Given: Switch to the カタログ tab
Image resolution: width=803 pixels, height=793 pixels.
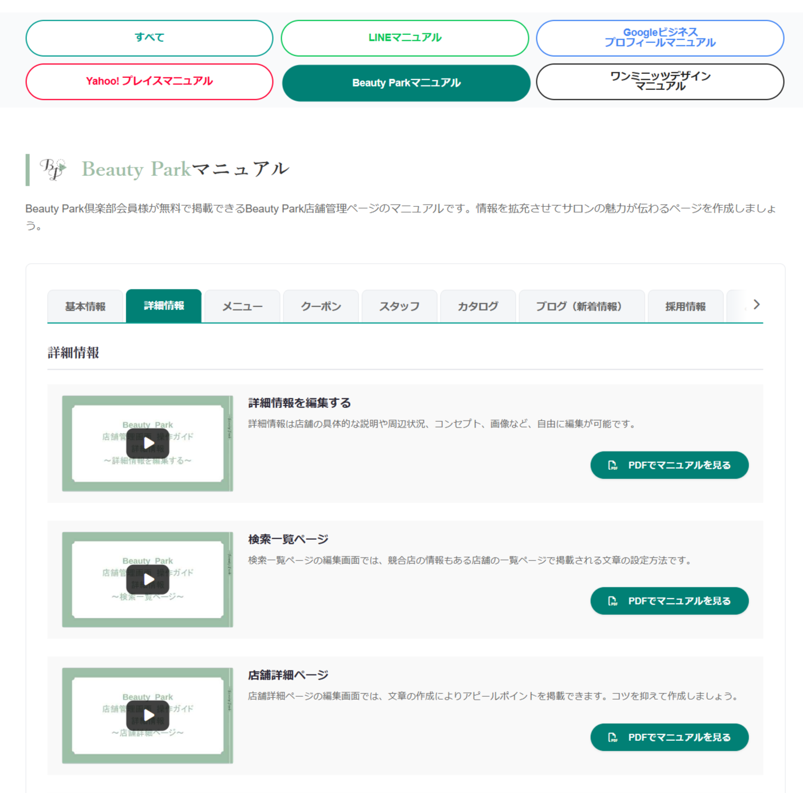Looking at the screenshot, I should point(478,307).
